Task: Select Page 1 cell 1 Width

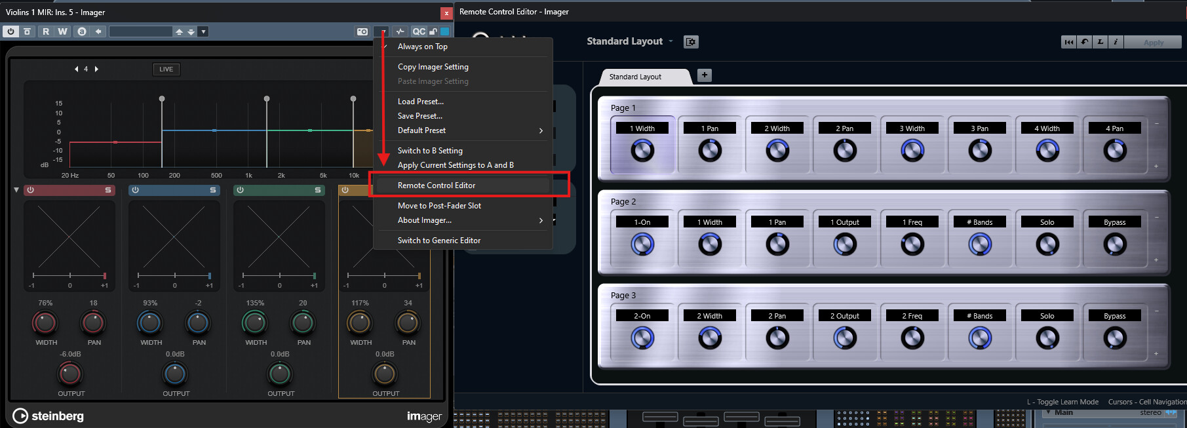Action: click(642, 145)
